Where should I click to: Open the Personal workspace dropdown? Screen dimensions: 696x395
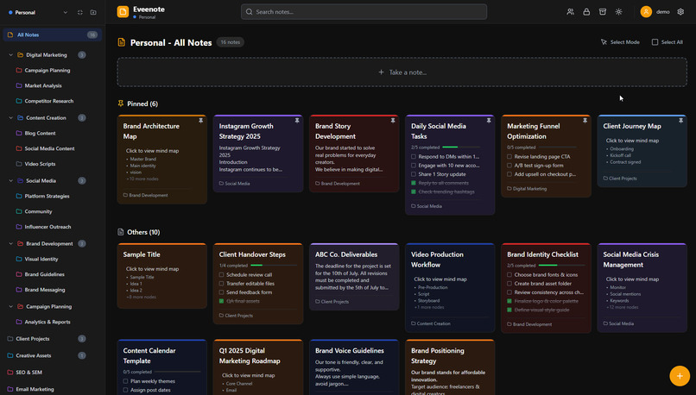(x=38, y=12)
